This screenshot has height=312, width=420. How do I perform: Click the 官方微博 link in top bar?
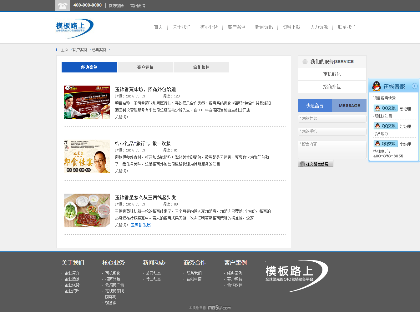116,6
